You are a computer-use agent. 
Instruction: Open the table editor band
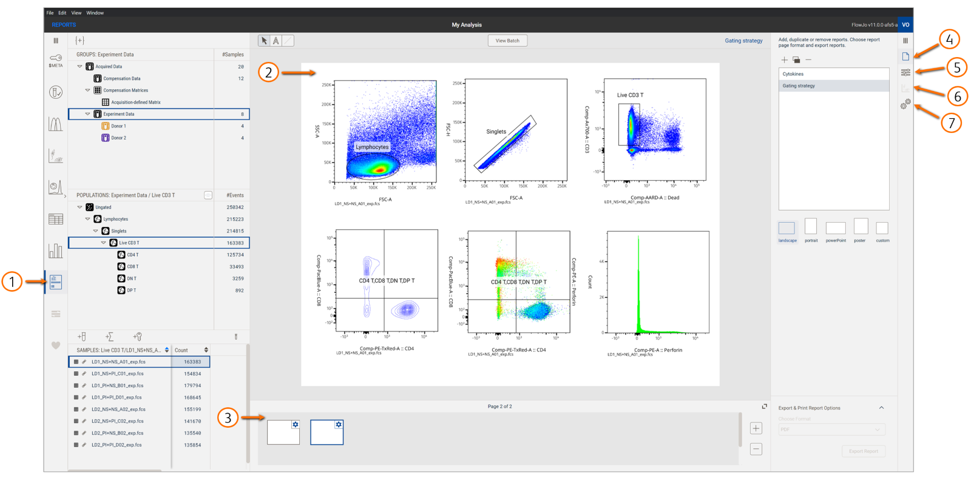coord(55,219)
